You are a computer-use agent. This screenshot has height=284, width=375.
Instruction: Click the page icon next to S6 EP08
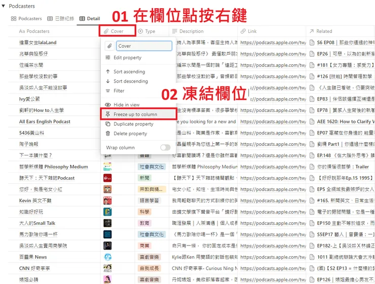[312, 43]
